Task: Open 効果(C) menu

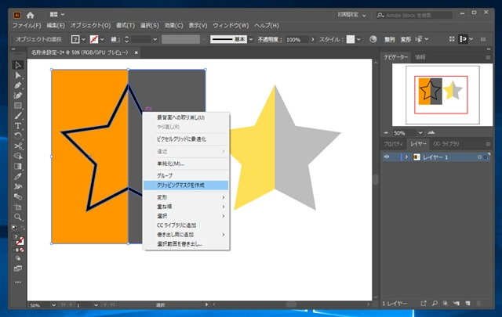Action: pyautogui.click(x=173, y=25)
